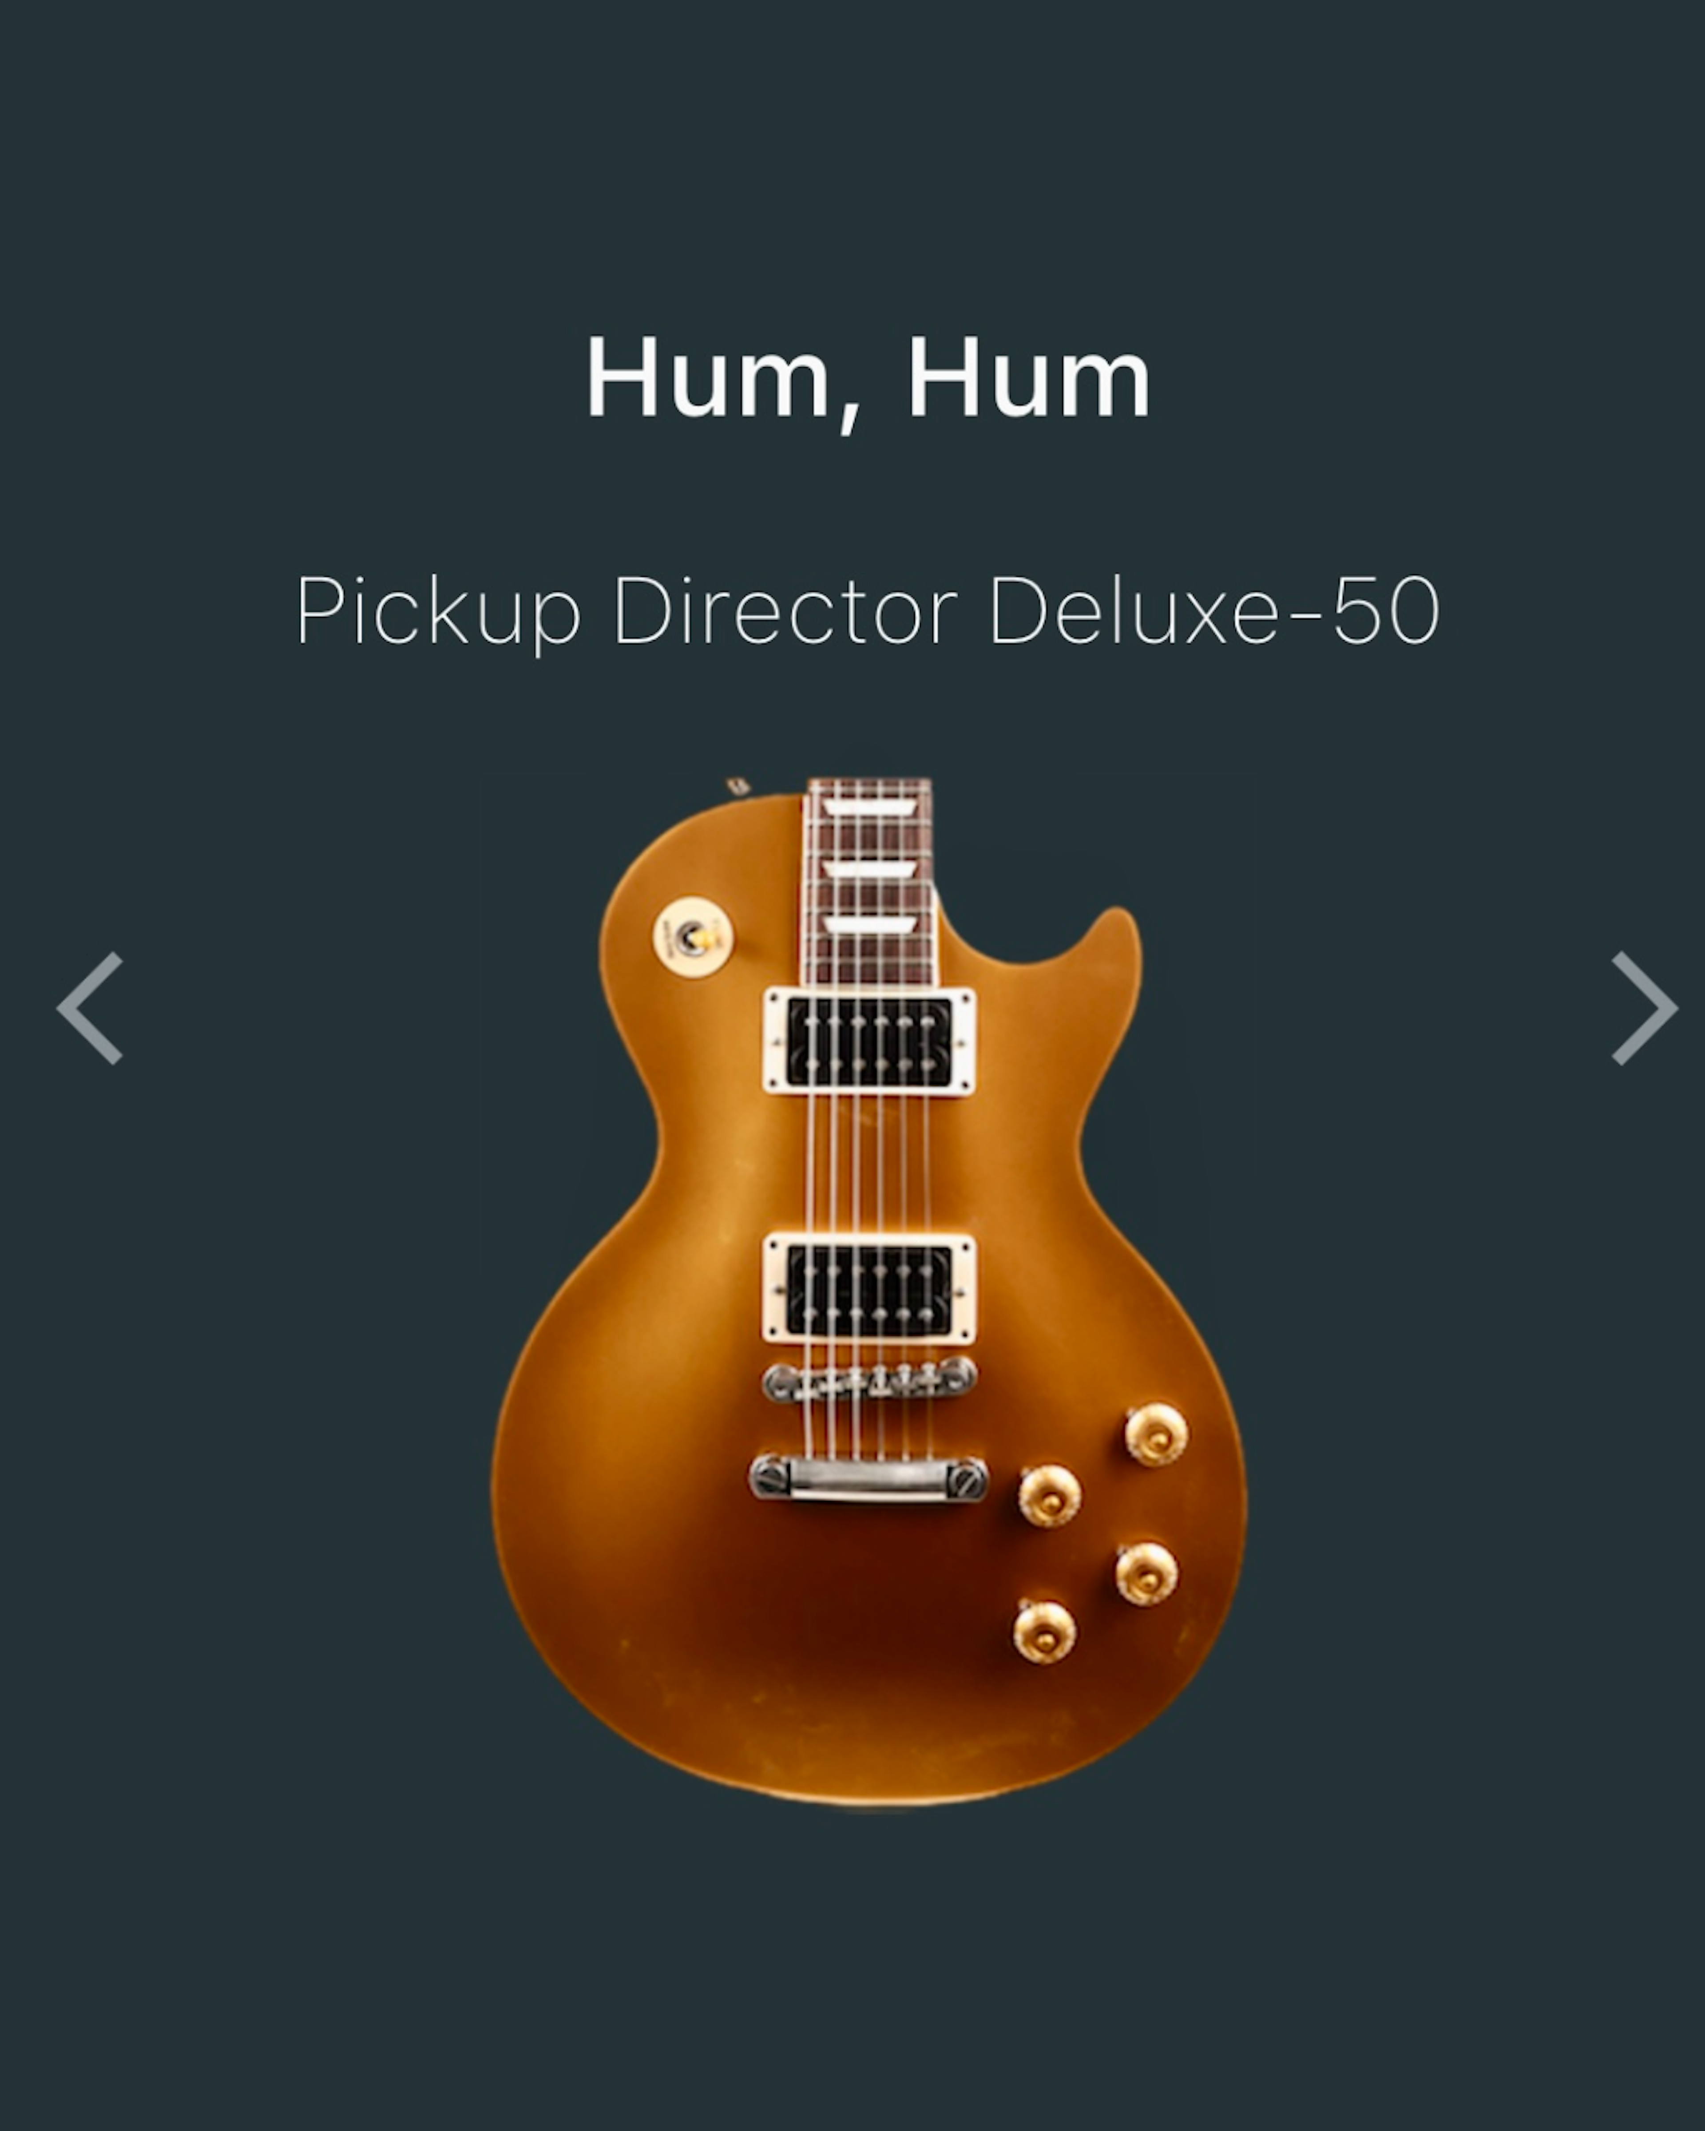Turn the gold knob nearest the tailpiece

pyautogui.click(x=1050, y=1495)
